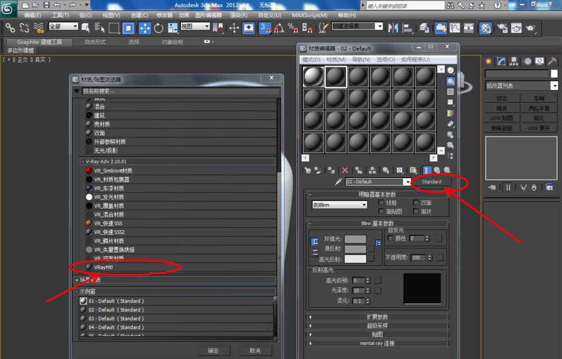Image resolution: width=562 pixels, height=359 pixels.
Task: Expand the mental ray 连接 rollout
Action: (x=377, y=343)
